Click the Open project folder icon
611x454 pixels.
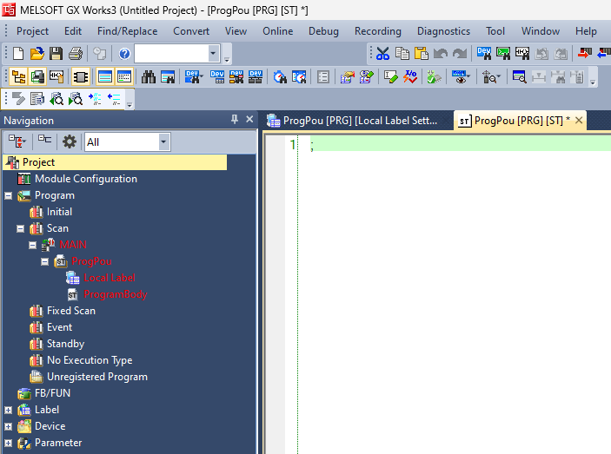click(37, 54)
